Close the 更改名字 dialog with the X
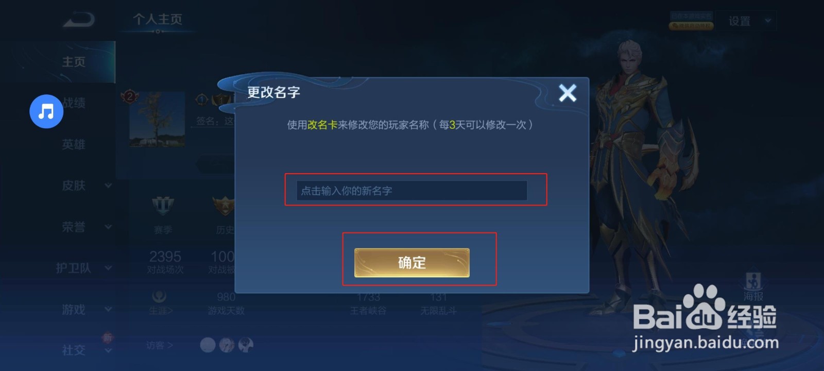The image size is (824, 371). click(x=568, y=93)
